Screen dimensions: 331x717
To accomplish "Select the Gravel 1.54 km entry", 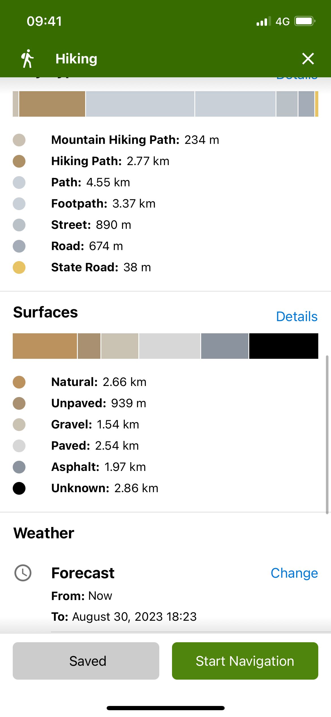I will [x=95, y=424].
